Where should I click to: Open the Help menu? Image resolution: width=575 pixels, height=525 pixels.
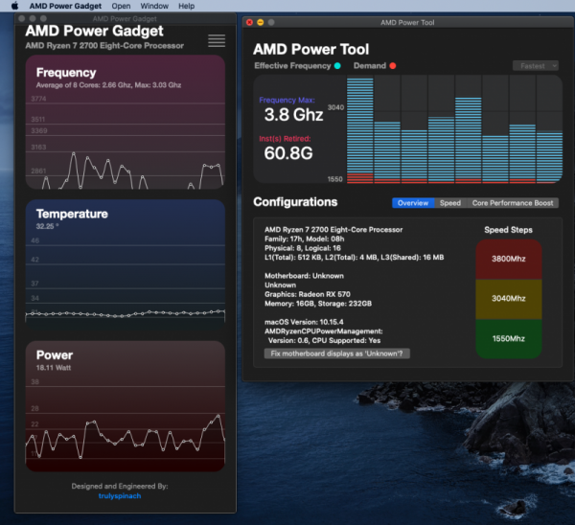[x=186, y=6]
